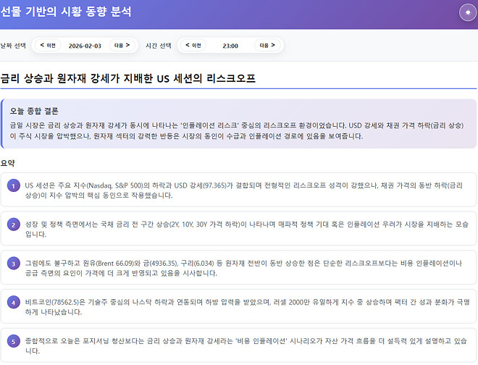Screen dimensions: 478x365
Task: Click the date value 2026-02-03
Action: pos(85,46)
